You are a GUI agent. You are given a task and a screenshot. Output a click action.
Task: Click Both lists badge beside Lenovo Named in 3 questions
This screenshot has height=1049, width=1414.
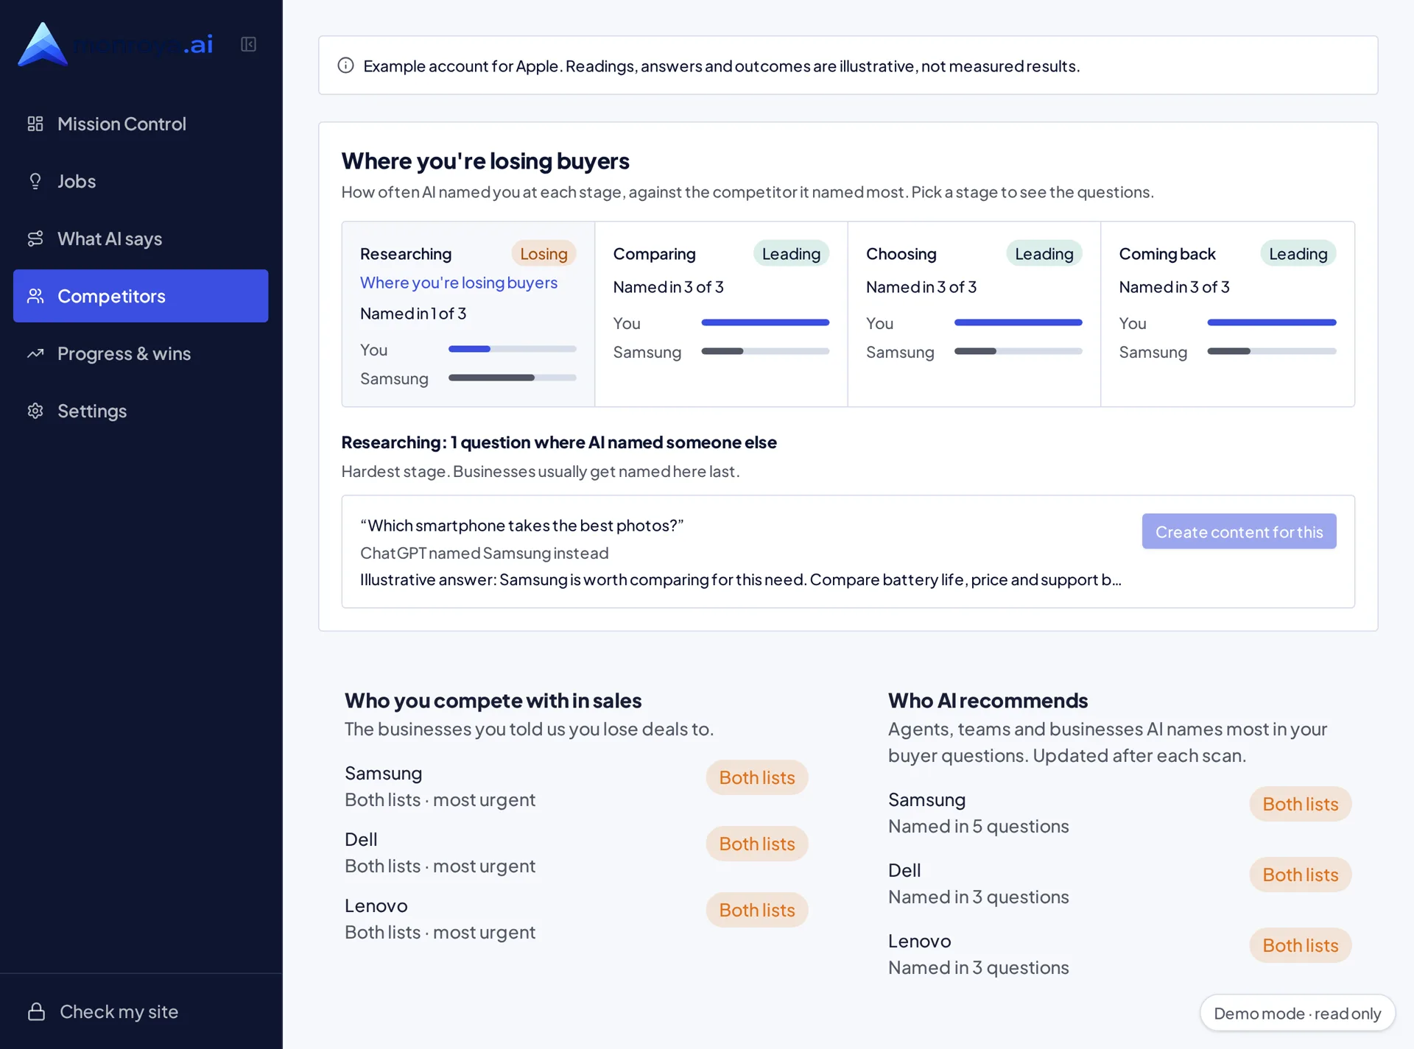tap(1301, 945)
